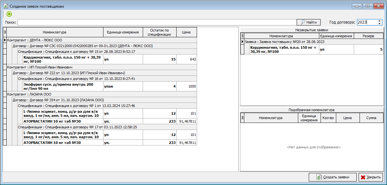Open column chooser icon of Подобранная номенклатура grid

click(242, 118)
